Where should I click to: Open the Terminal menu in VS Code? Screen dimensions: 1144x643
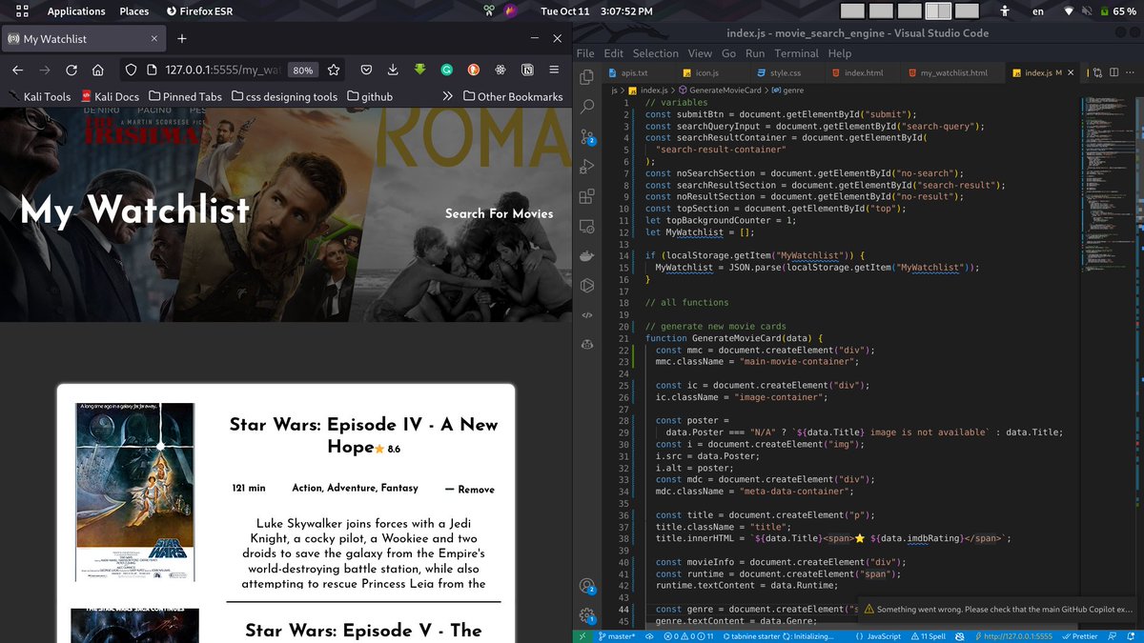(x=797, y=53)
